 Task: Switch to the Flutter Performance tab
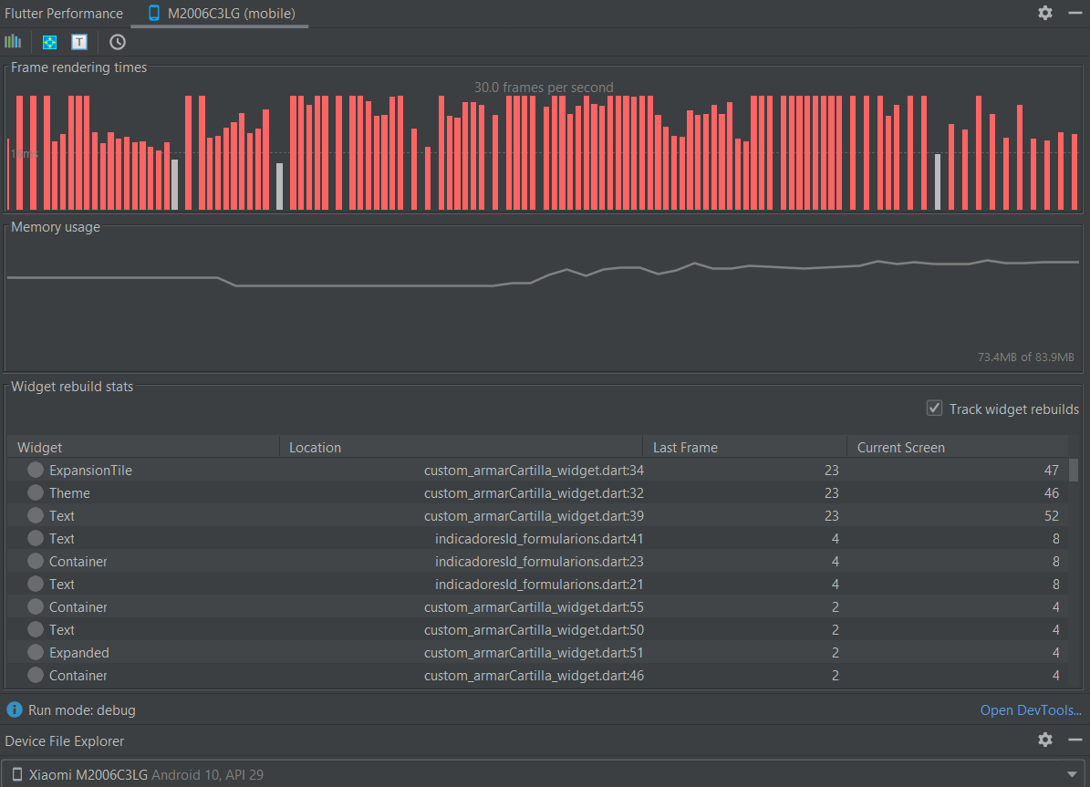click(64, 13)
